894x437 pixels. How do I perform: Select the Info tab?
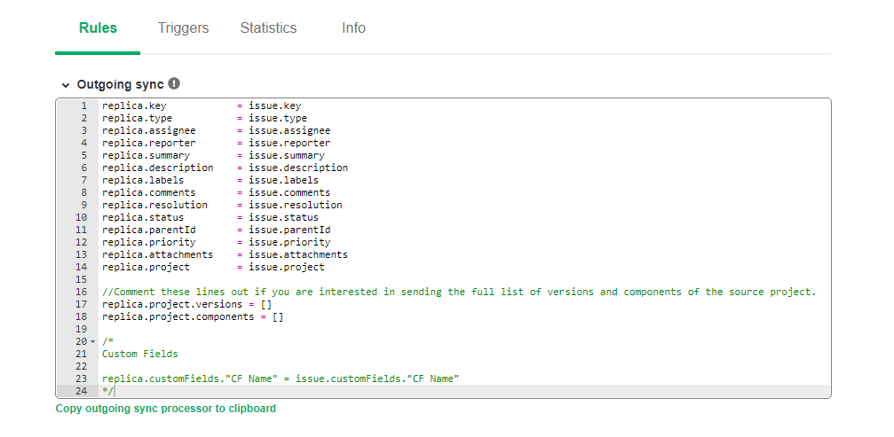[353, 27]
